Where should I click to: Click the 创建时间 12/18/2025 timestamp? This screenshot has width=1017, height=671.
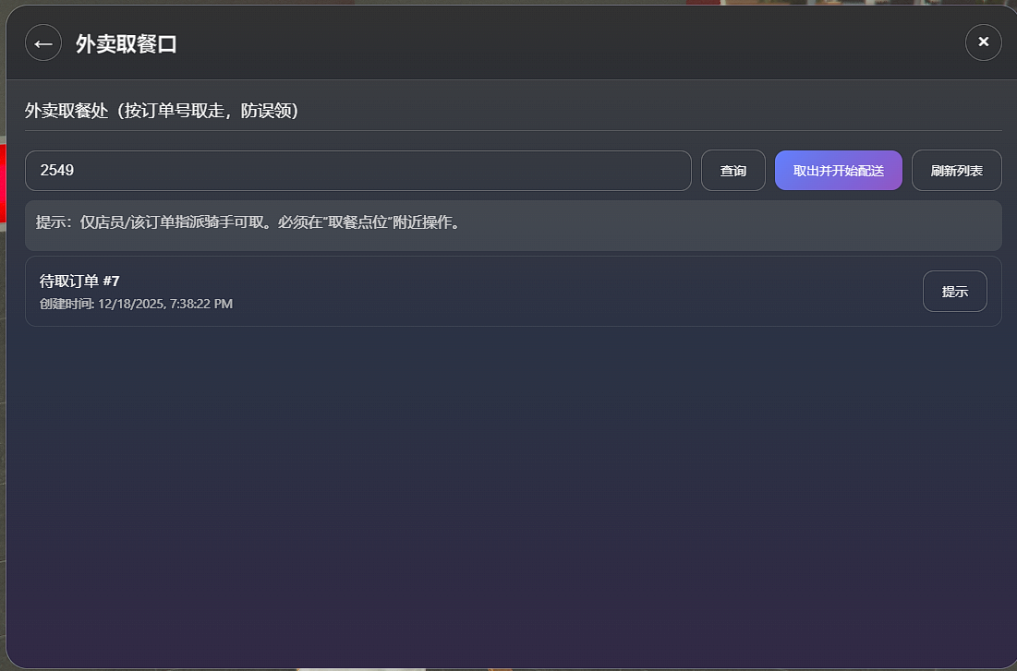(x=136, y=304)
